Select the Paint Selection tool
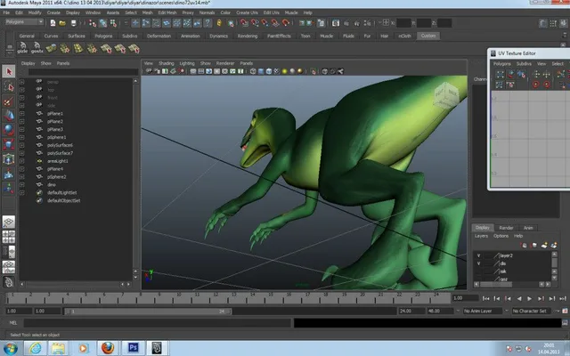570x356 pixels. [8, 101]
